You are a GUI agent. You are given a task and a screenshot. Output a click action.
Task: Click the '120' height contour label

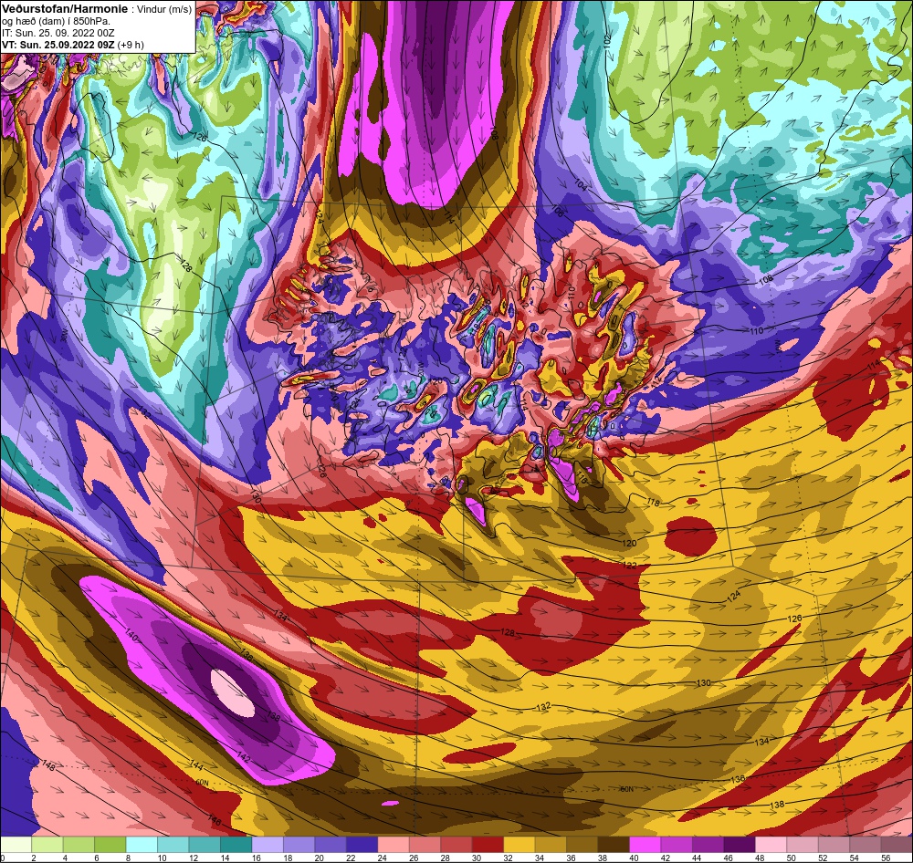pyautogui.click(x=629, y=543)
